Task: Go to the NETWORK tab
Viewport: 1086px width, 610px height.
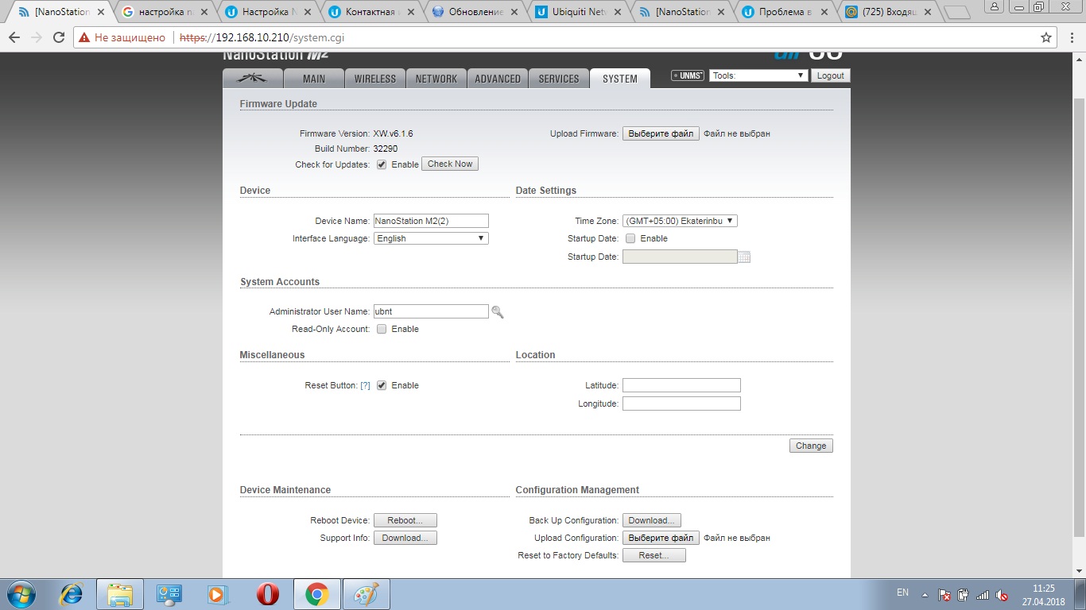Action: point(436,78)
